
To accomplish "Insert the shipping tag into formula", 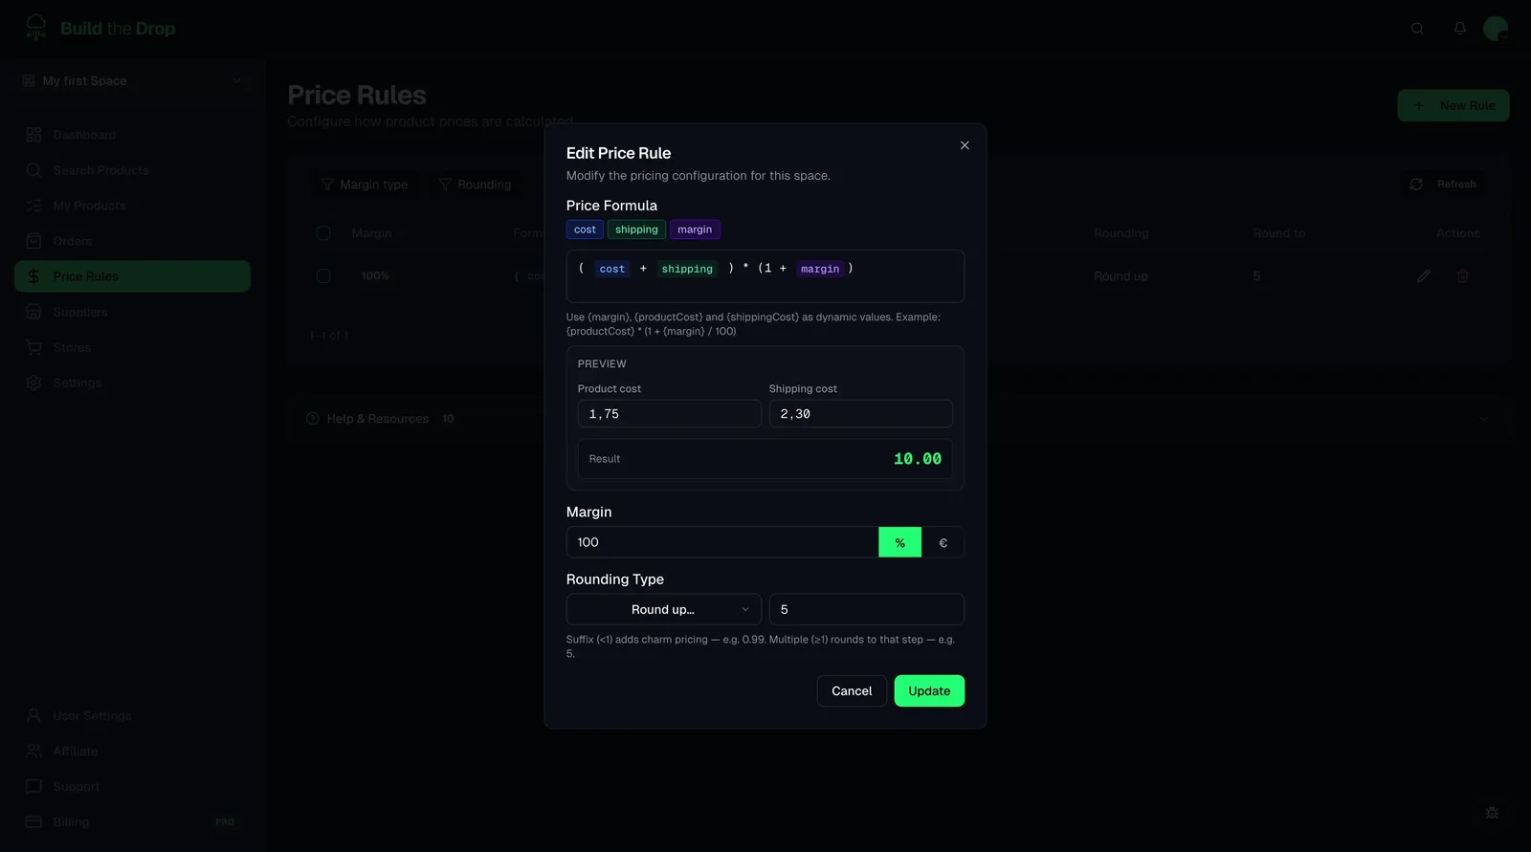I will [636, 229].
